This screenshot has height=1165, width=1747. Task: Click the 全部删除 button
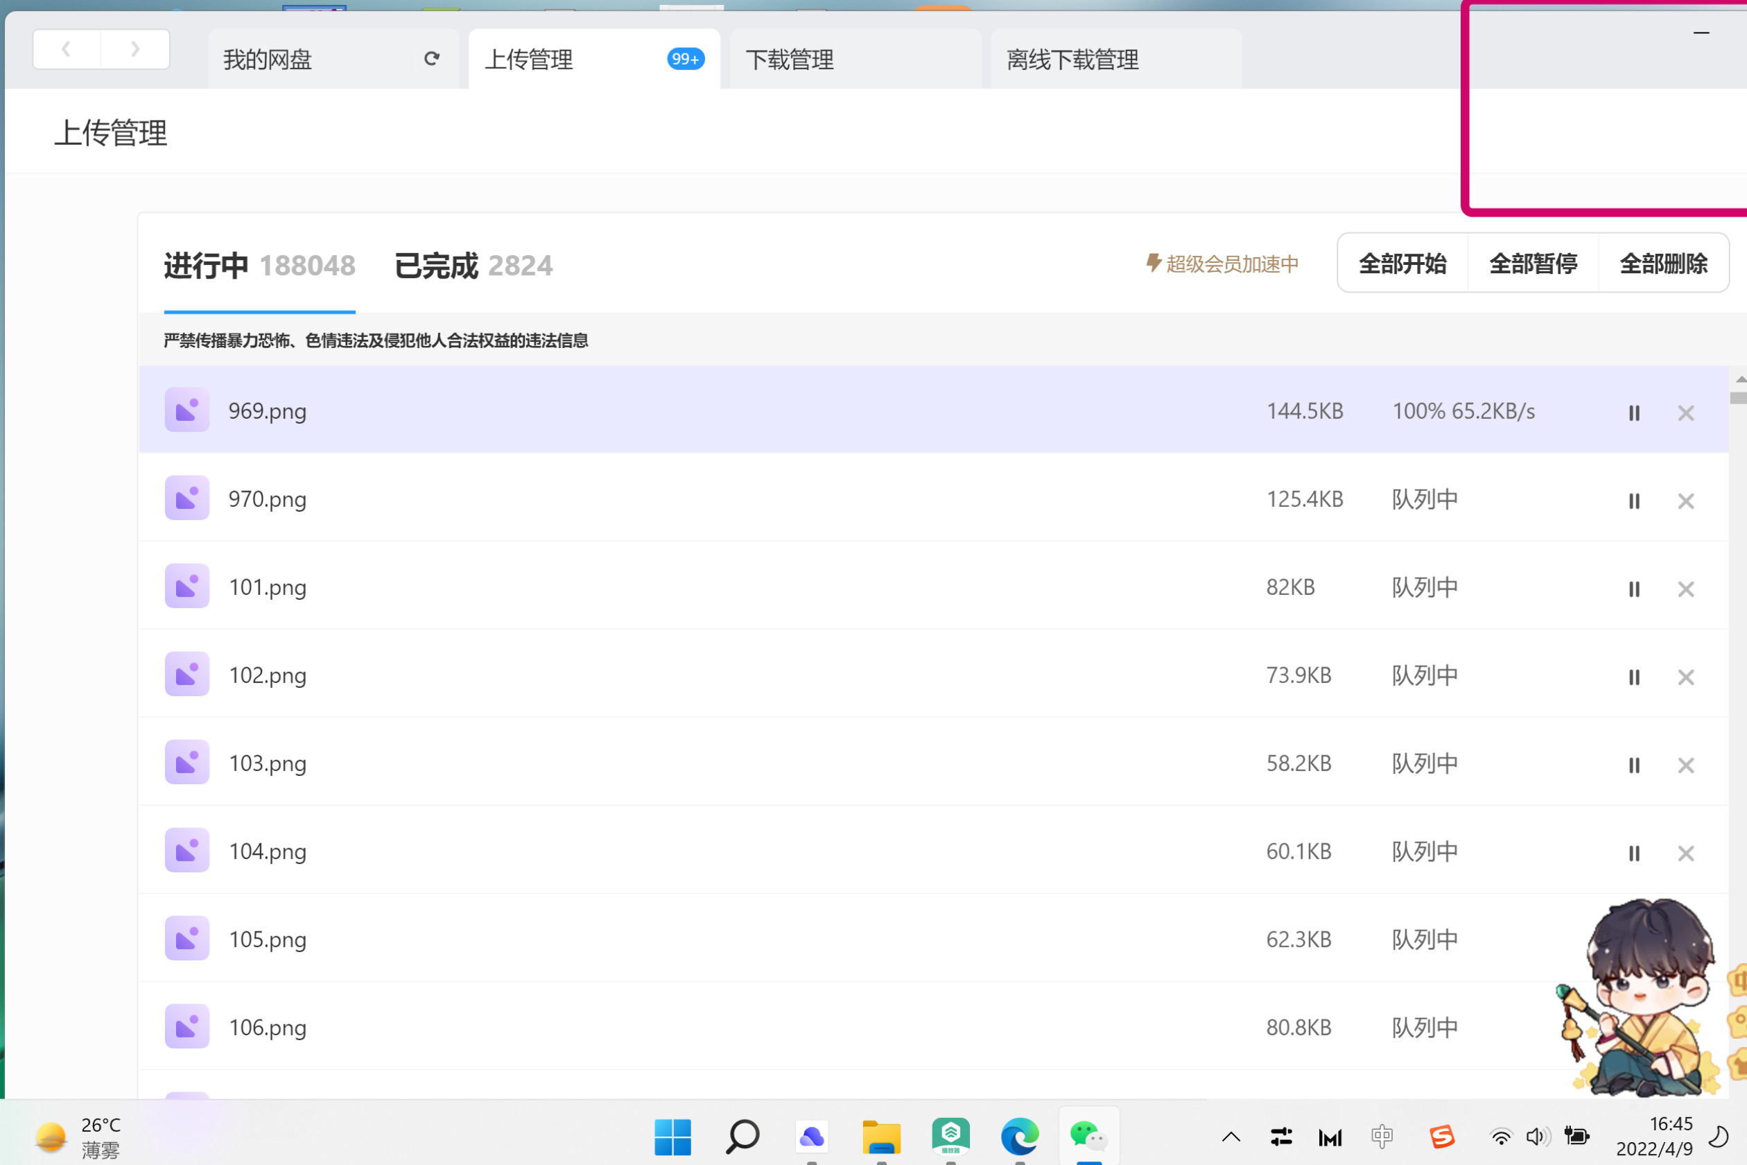tap(1664, 263)
